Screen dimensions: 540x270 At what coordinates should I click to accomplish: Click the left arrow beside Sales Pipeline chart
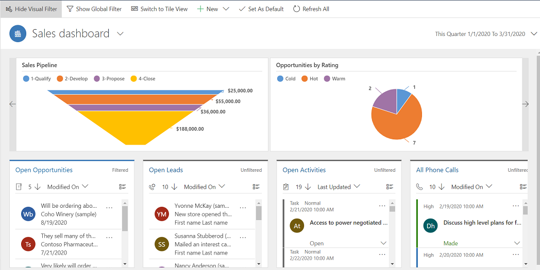(x=12, y=104)
